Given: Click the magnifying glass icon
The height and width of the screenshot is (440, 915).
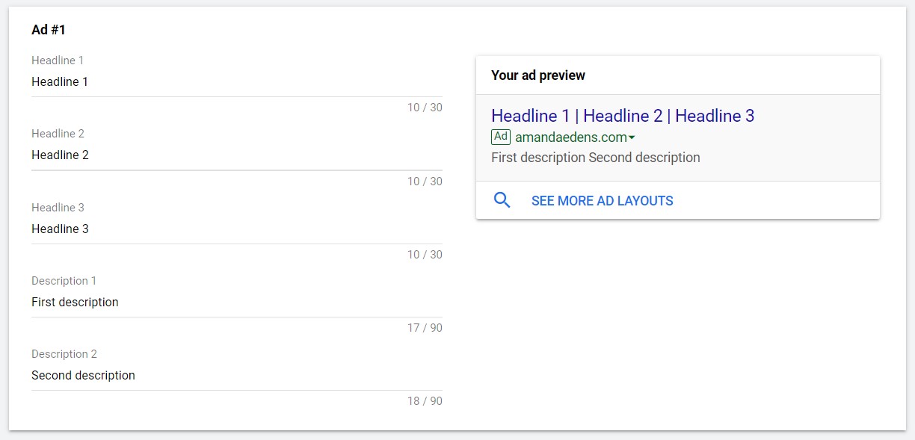Looking at the screenshot, I should (x=502, y=200).
